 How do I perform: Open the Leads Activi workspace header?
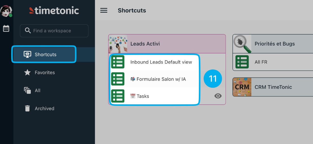[x=167, y=44]
